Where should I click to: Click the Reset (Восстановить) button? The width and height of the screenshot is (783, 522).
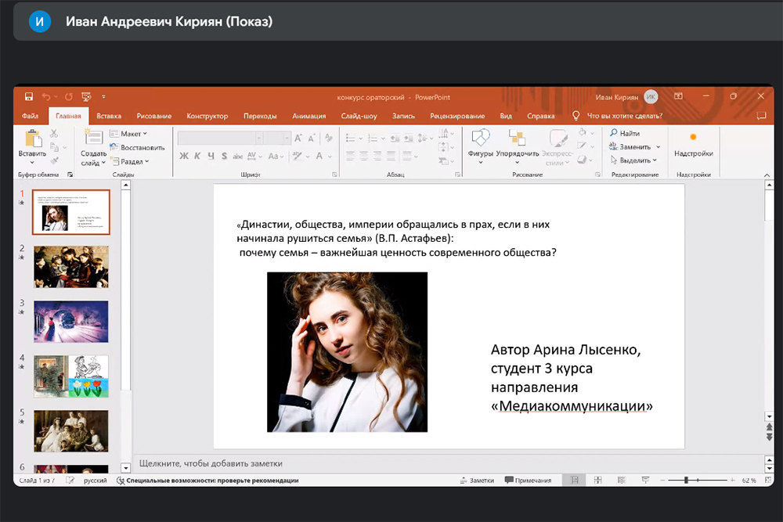(137, 147)
